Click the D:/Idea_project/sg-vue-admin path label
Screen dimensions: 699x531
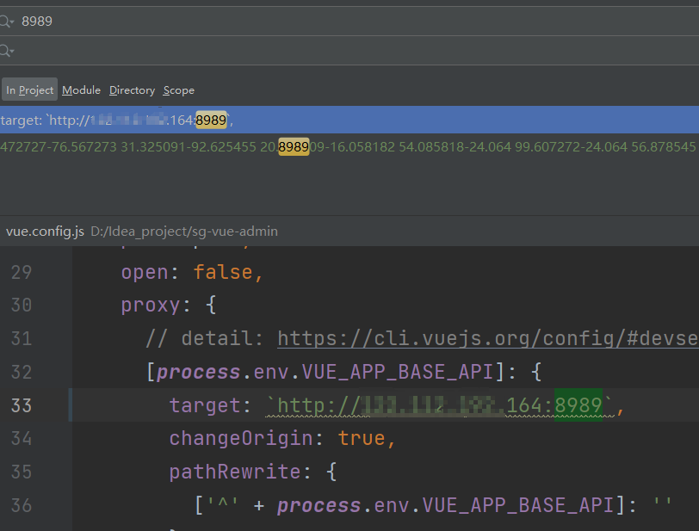pos(184,231)
